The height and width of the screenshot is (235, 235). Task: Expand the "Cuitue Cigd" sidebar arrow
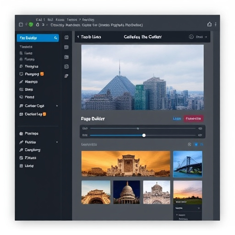tap(57, 106)
